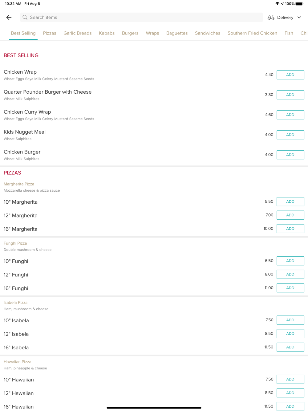The image size is (308, 411).
Task: Add Kids Nugget Meal
Action: pyautogui.click(x=290, y=135)
